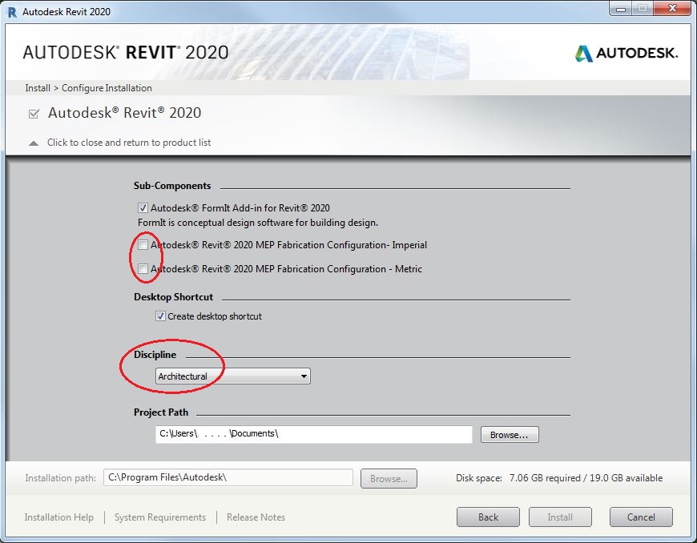View the Release Notes
The height and width of the screenshot is (543, 697).
click(256, 517)
